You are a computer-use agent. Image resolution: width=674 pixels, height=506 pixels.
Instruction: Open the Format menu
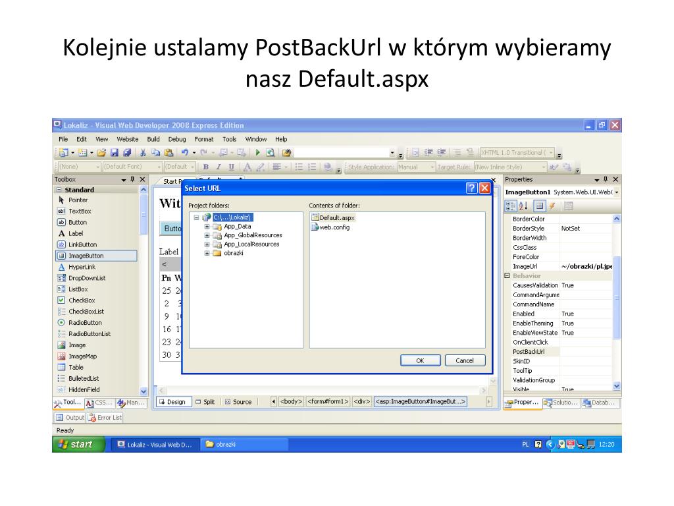point(204,140)
